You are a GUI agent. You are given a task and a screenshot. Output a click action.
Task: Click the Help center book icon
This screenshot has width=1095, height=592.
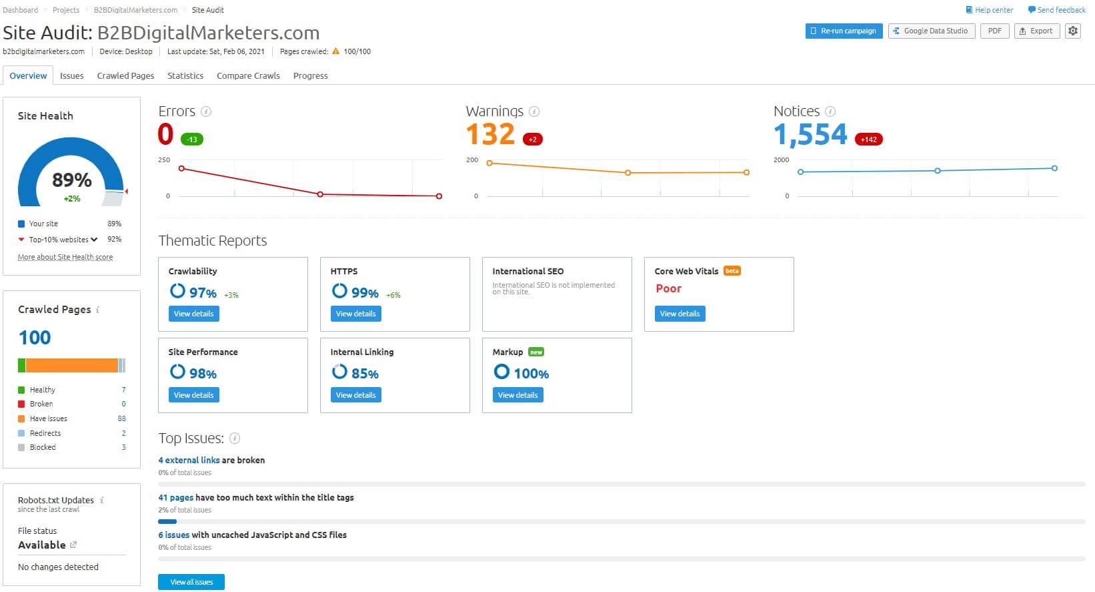969,10
